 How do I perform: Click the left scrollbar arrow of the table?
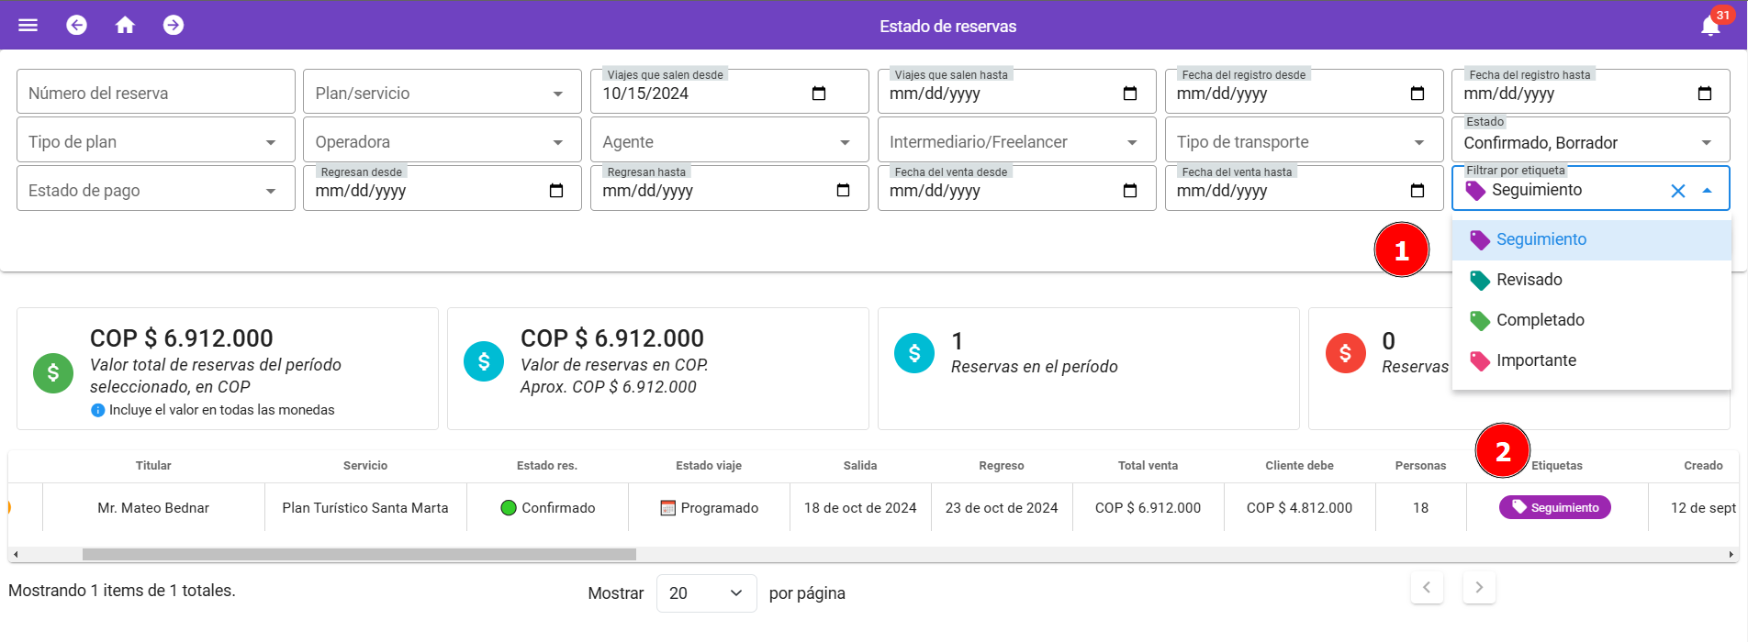pos(16,555)
